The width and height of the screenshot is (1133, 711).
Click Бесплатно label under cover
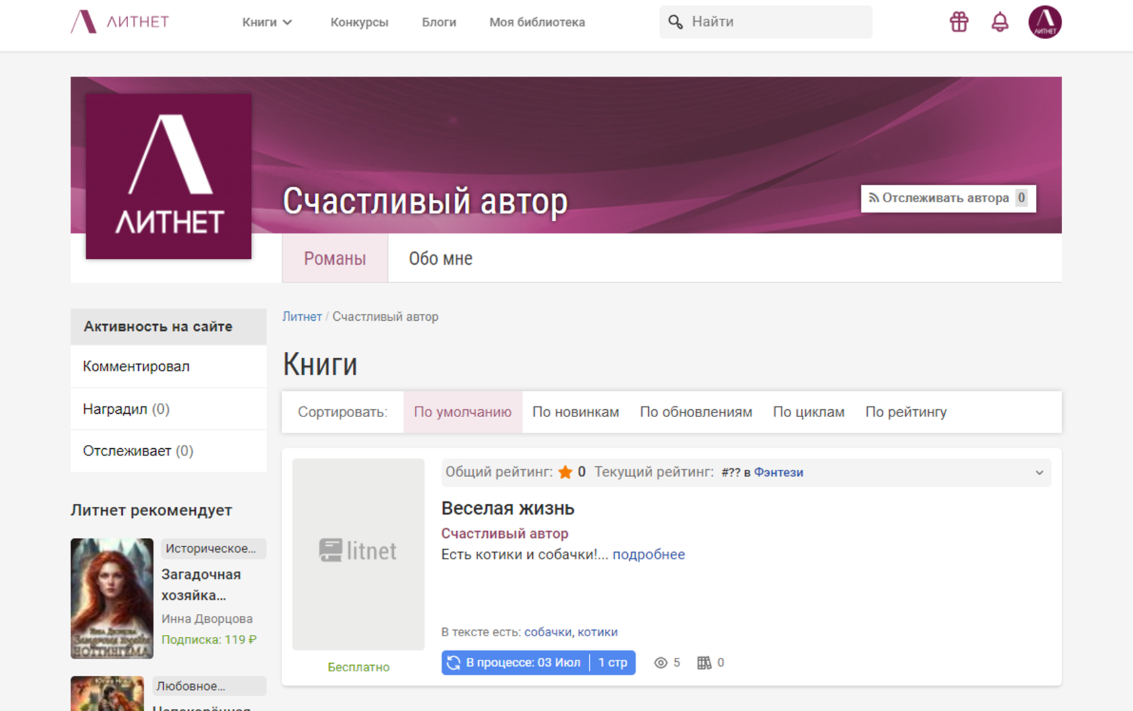click(x=359, y=667)
